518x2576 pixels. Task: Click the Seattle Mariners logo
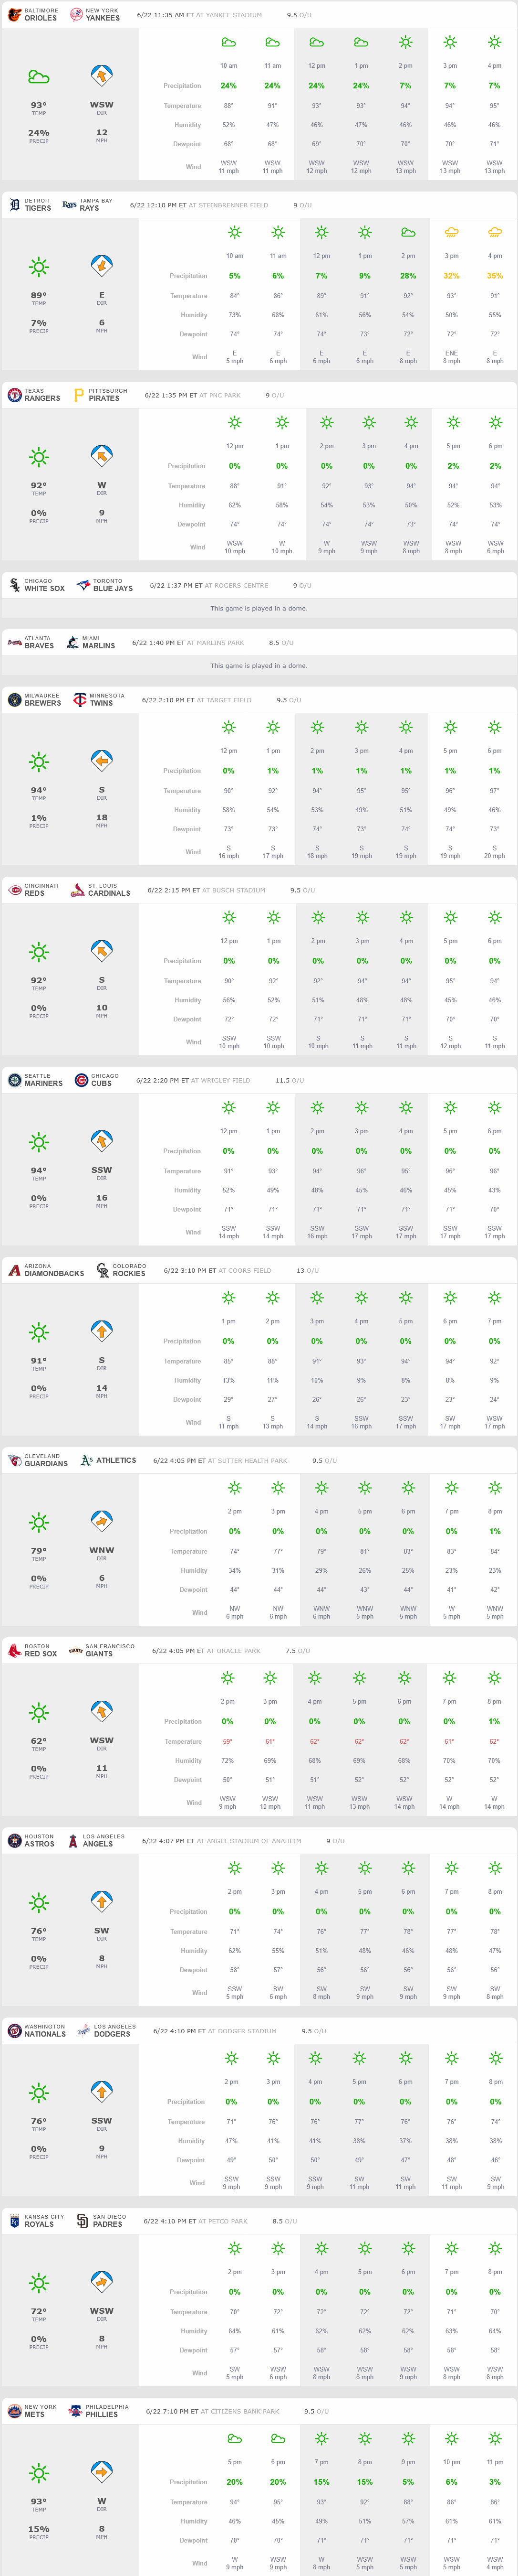click(x=14, y=1080)
